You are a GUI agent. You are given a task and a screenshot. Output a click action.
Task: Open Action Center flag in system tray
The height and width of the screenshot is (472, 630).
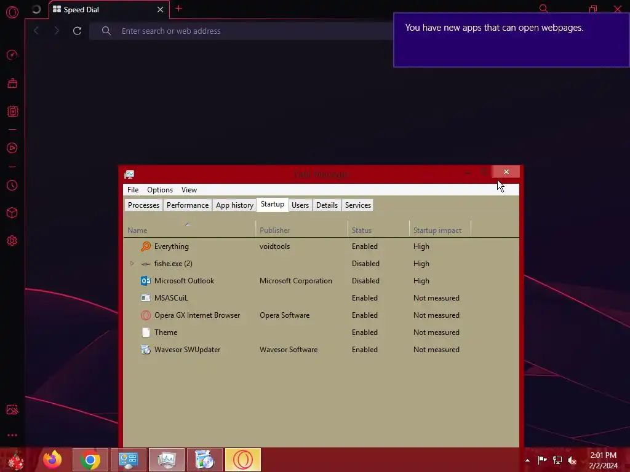pyautogui.click(x=543, y=460)
